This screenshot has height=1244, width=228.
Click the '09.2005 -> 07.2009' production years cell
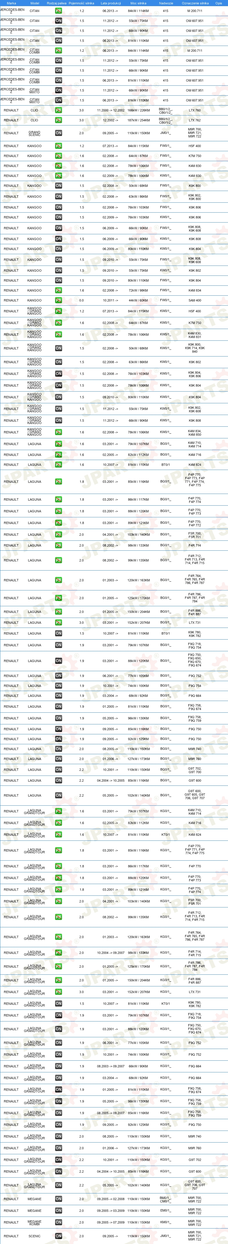coord(110,1222)
